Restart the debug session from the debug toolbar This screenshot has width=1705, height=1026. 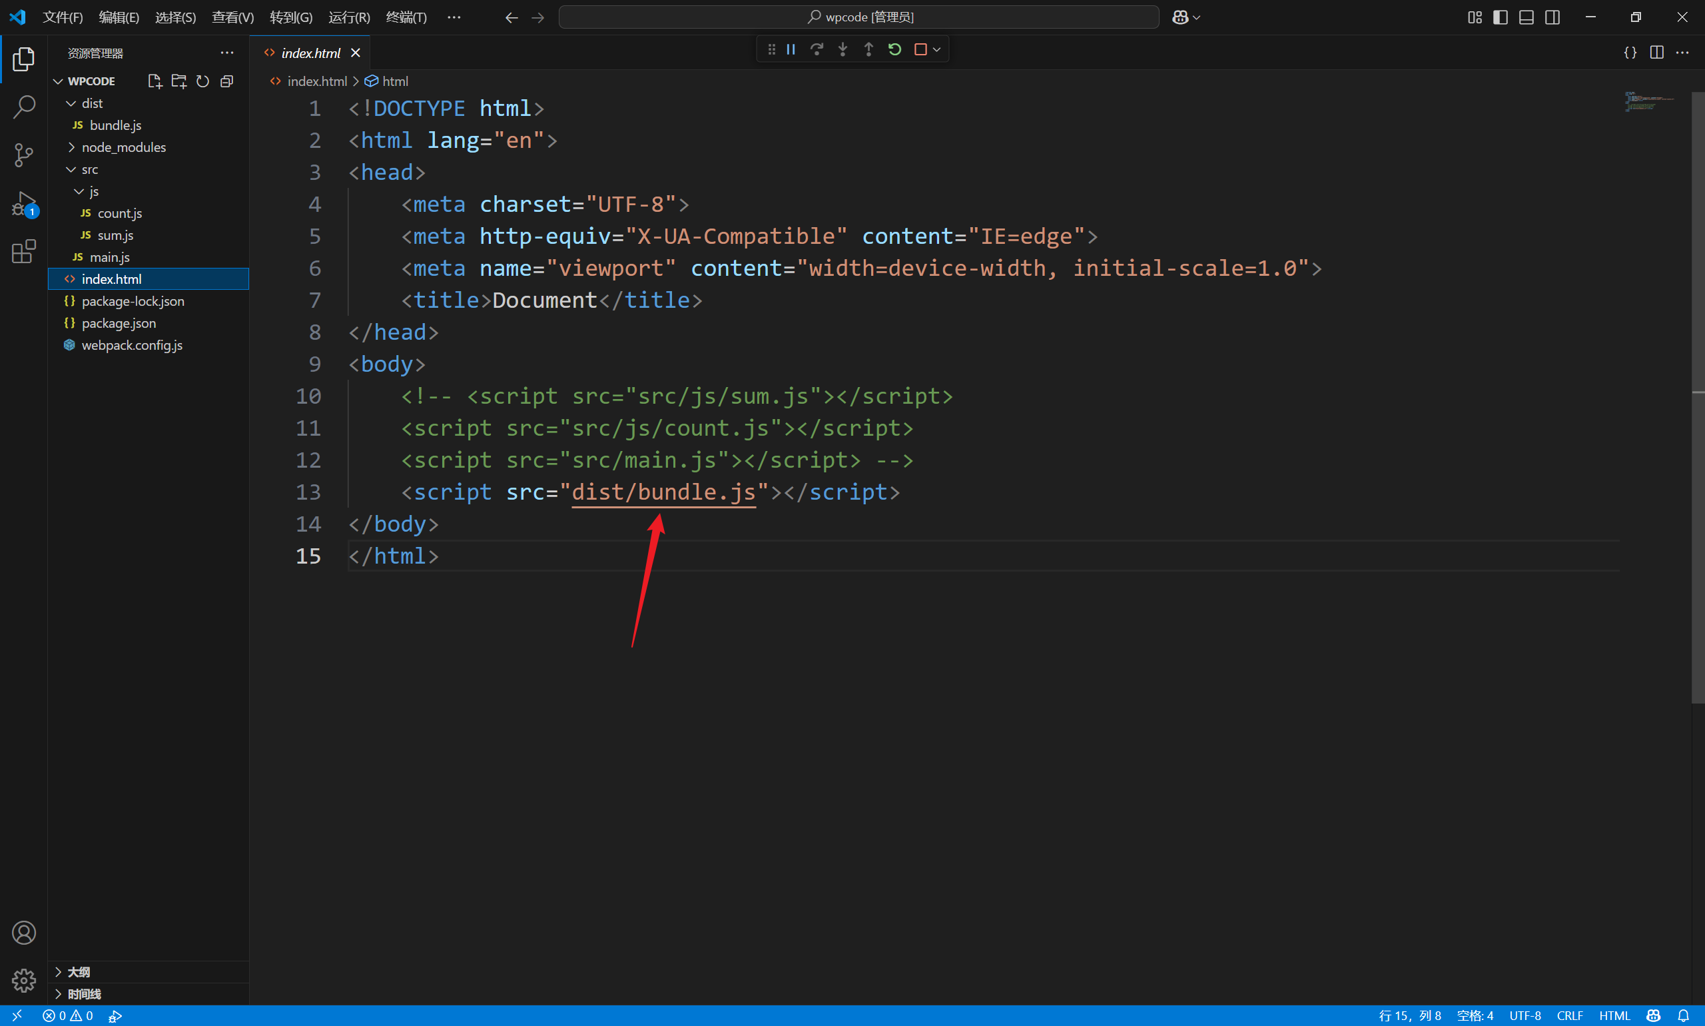point(894,49)
